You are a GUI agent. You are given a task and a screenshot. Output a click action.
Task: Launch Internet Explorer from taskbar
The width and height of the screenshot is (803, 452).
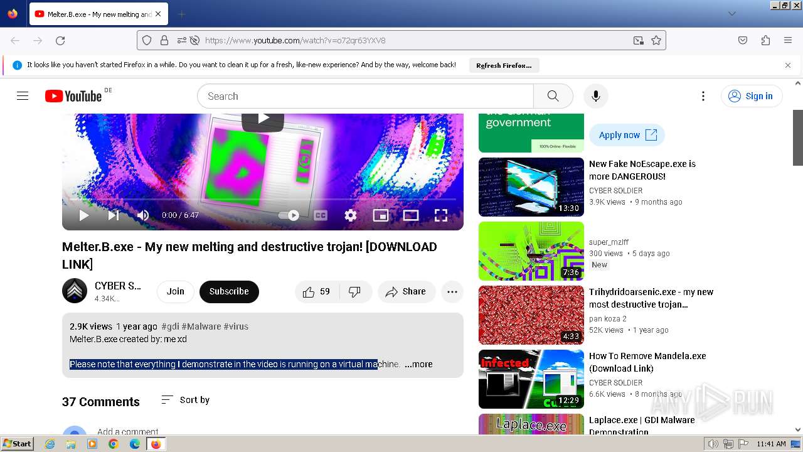pyautogui.click(x=50, y=444)
